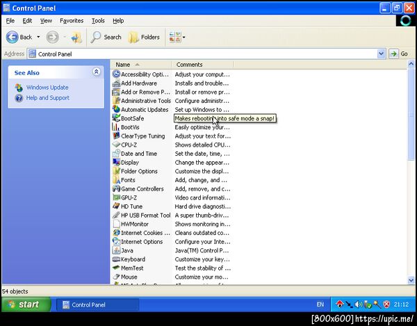Image resolution: width=417 pixels, height=326 pixels.
Task: Select Automatic Updates icon
Action: (x=116, y=110)
